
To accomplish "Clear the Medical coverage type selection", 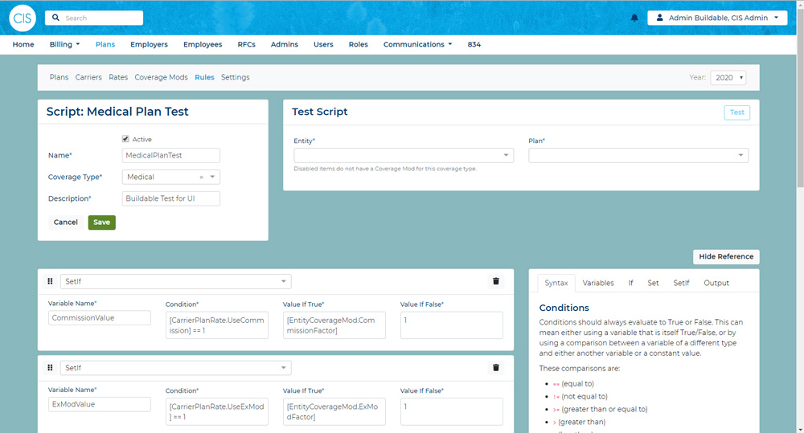I will click(x=201, y=177).
